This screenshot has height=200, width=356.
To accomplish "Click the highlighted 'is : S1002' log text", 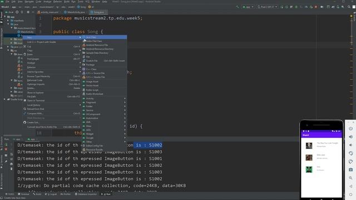I will pos(148,145).
